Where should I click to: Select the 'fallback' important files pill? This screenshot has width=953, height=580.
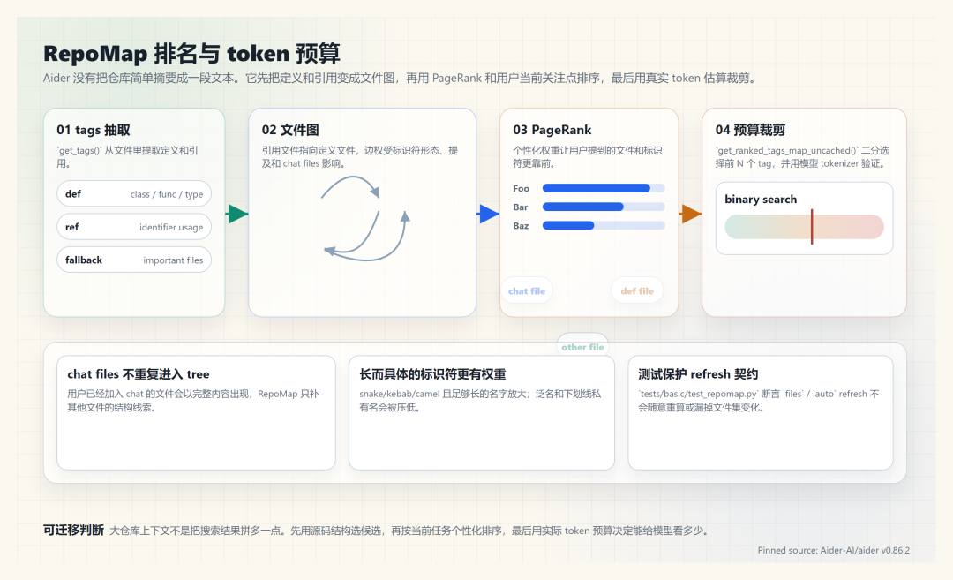click(x=134, y=260)
